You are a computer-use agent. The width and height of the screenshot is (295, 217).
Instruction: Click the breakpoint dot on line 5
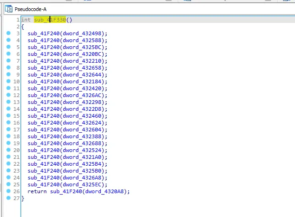[8, 47]
